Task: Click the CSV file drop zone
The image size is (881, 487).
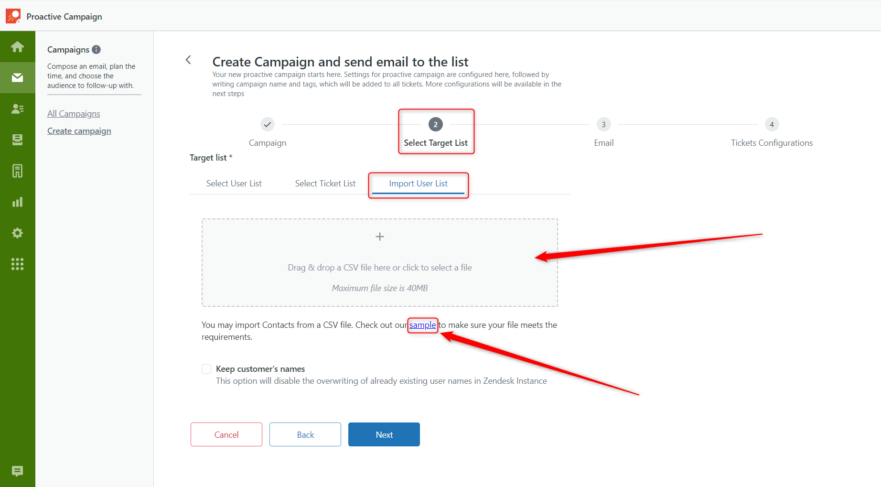Action: pos(380,263)
